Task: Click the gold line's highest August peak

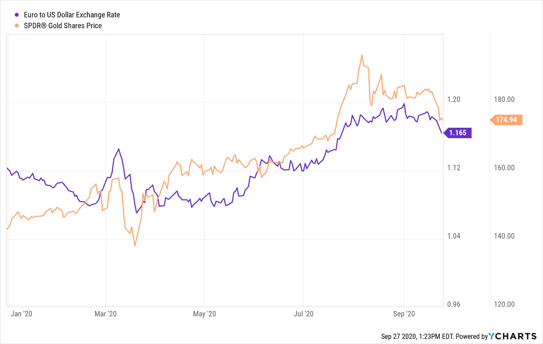Action: coord(362,55)
